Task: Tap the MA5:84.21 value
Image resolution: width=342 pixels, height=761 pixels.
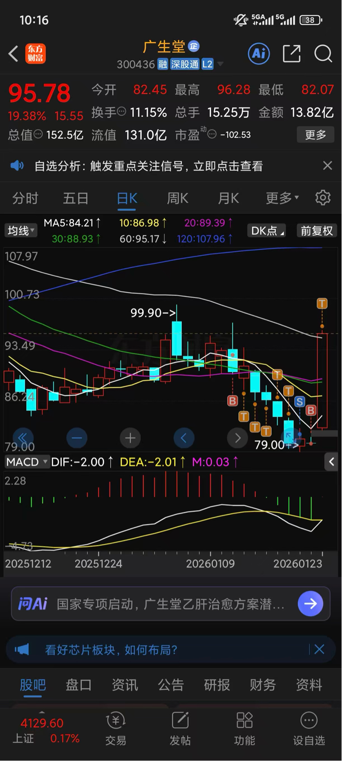Action: [x=72, y=222]
